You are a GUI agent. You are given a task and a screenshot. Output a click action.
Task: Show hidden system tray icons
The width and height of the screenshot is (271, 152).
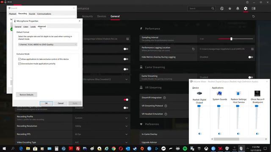click(248, 149)
